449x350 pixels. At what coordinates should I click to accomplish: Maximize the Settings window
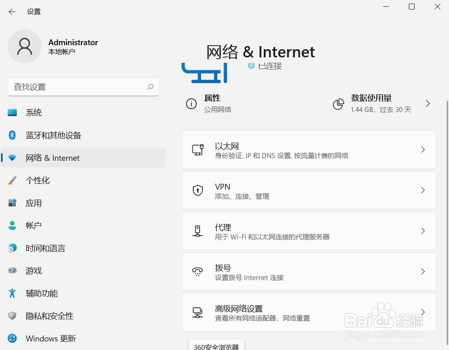click(412, 7)
